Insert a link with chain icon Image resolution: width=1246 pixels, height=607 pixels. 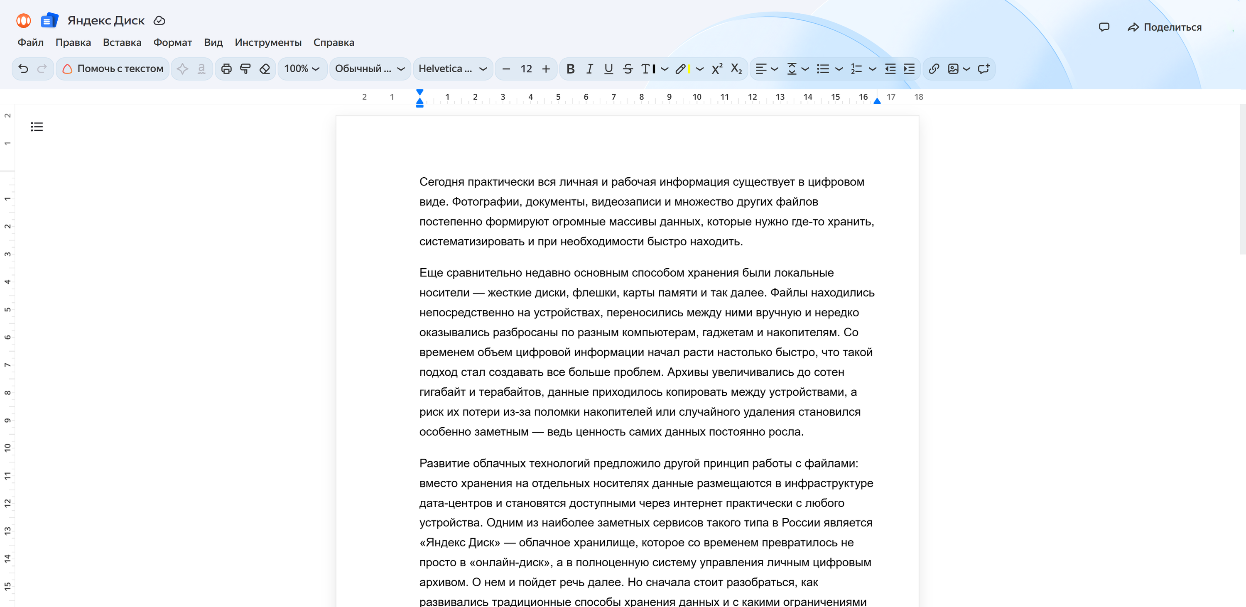pyautogui.click(x=934, y=69)
